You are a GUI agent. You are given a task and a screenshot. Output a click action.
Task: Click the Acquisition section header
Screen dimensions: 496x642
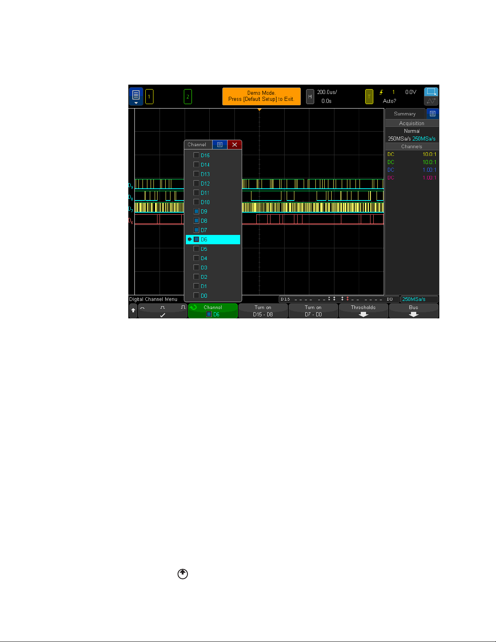point(412,123)
